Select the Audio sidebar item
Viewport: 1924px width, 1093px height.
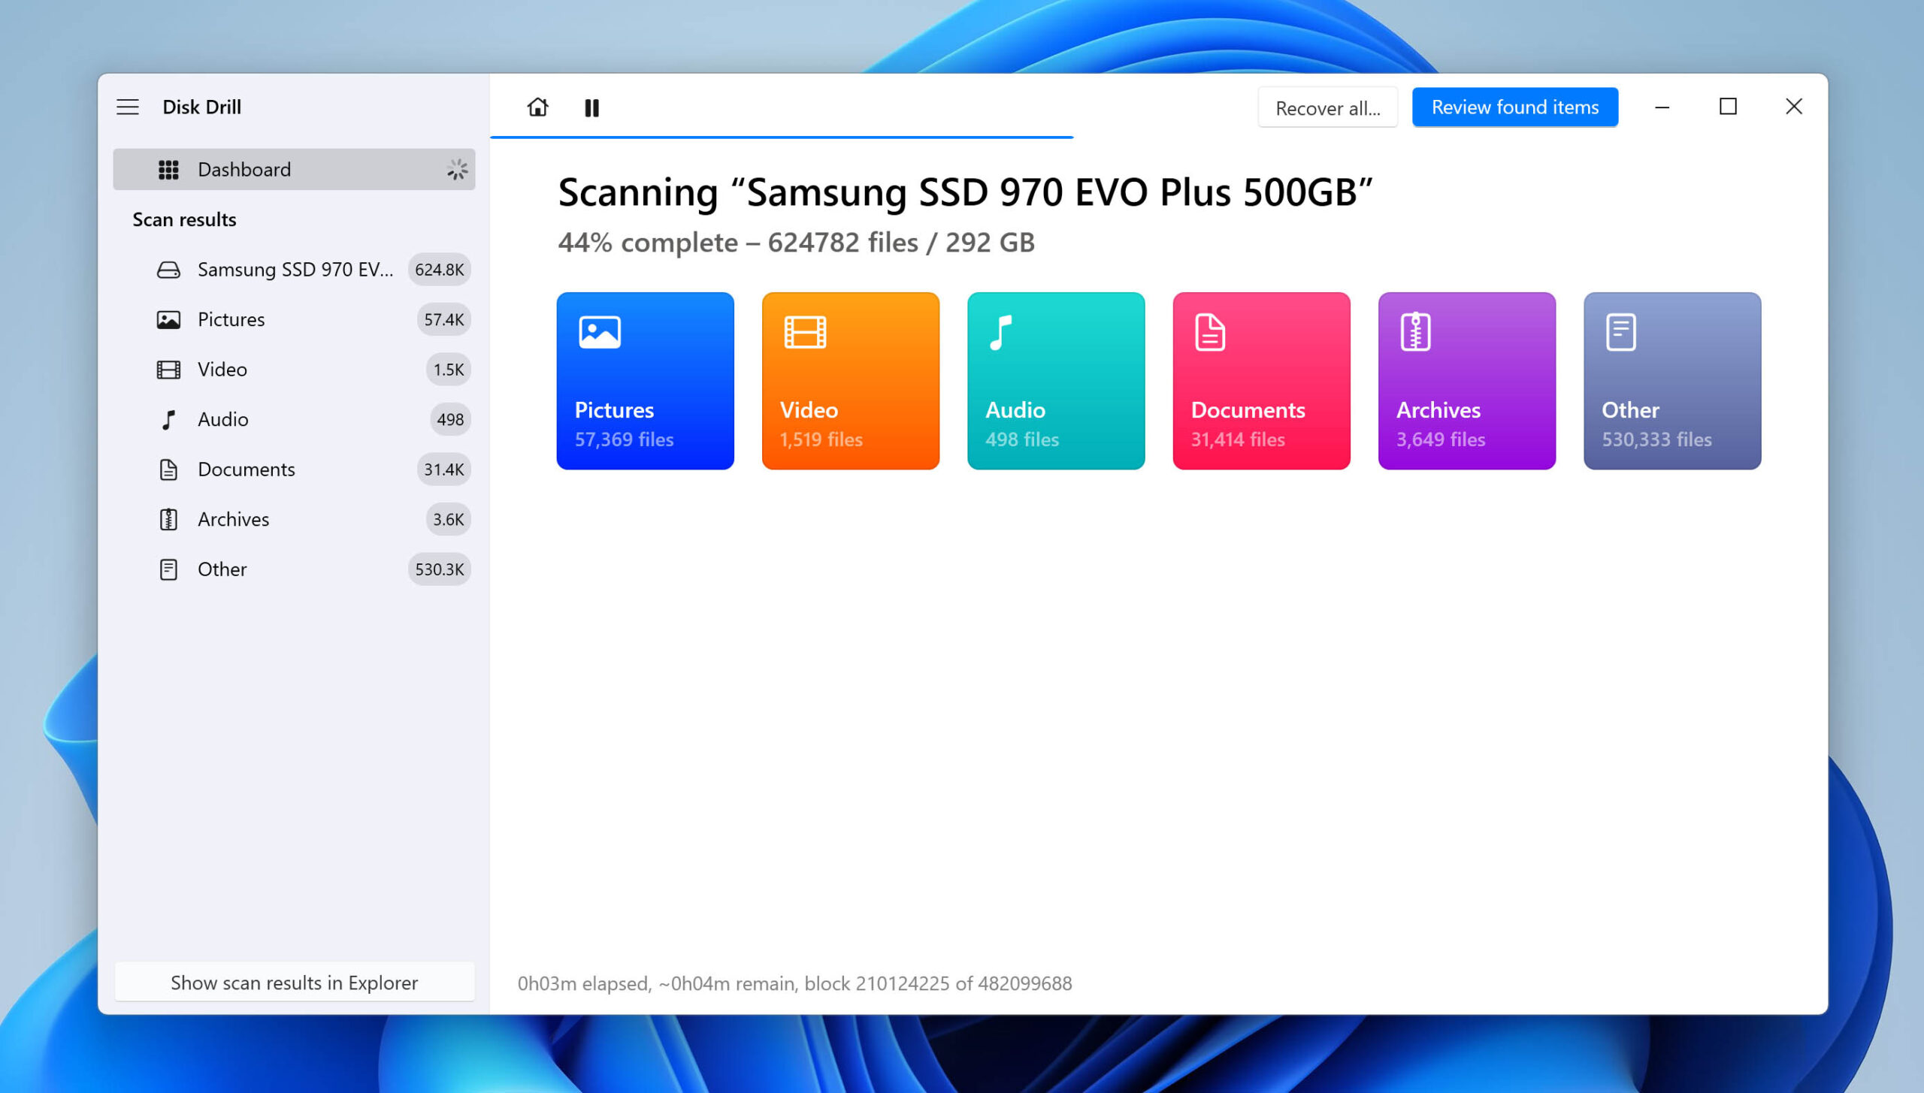pos(222,418)
